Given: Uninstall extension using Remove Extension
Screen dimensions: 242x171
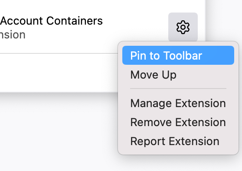Looking at the screenshot, I should 178,122.
